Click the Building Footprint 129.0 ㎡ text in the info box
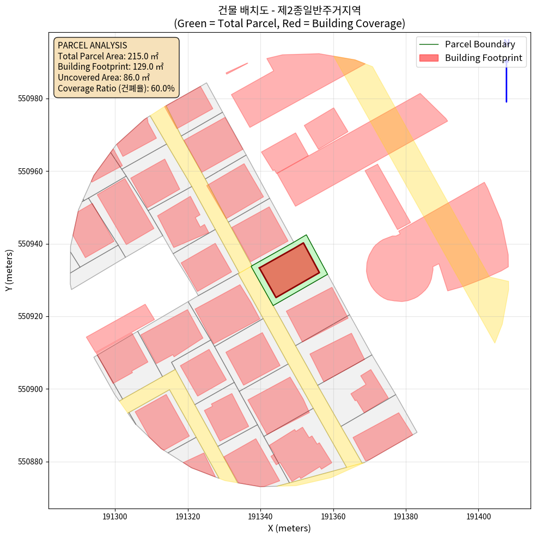This screenshot has width=536, height=539. pos(111,67)
